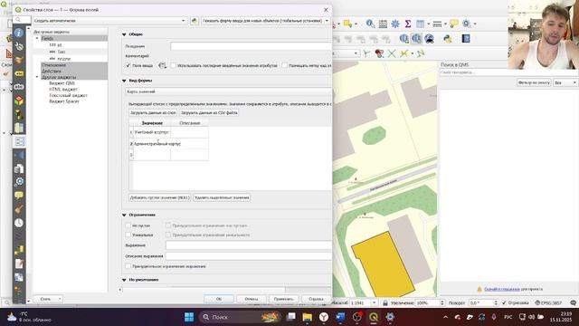This screenshot has width=579, height=326.
Task: Open the Labels tab yellow abc icon
Action: click(x=19, y=73)
